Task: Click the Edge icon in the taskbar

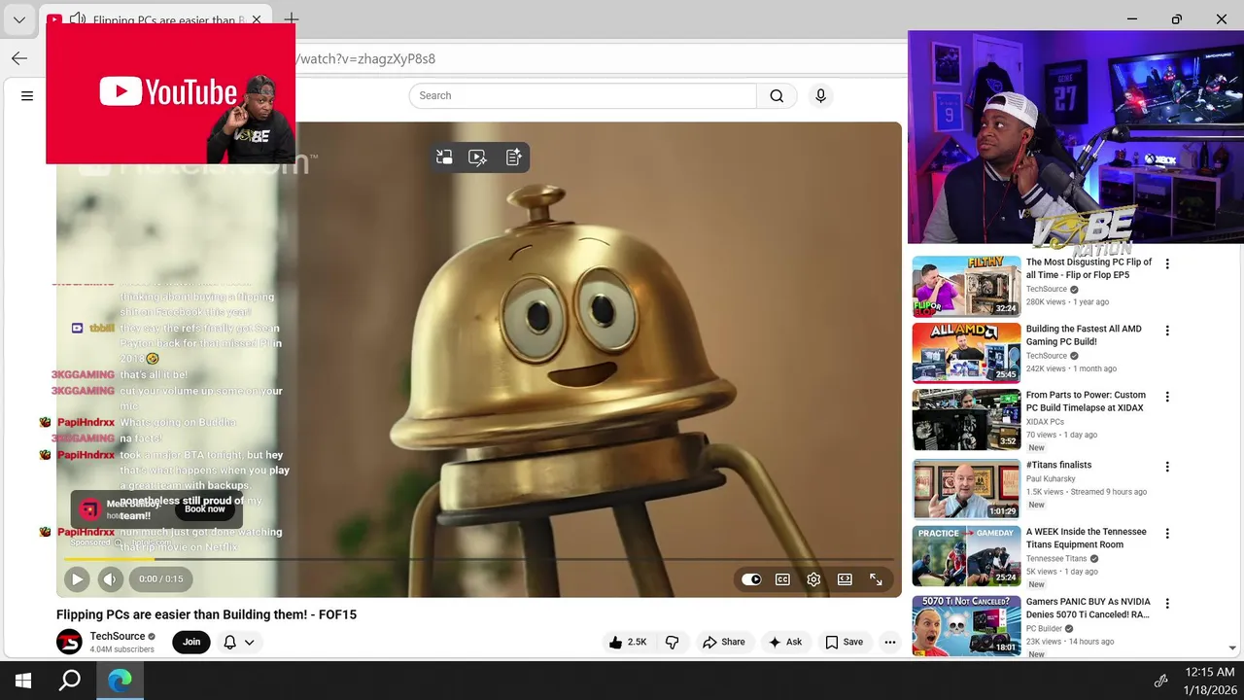Action: 120,681
